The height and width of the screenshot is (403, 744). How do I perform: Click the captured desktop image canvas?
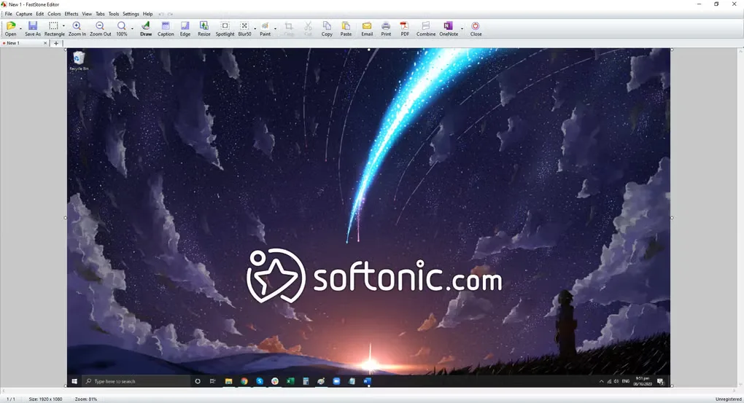coord(368,218)
